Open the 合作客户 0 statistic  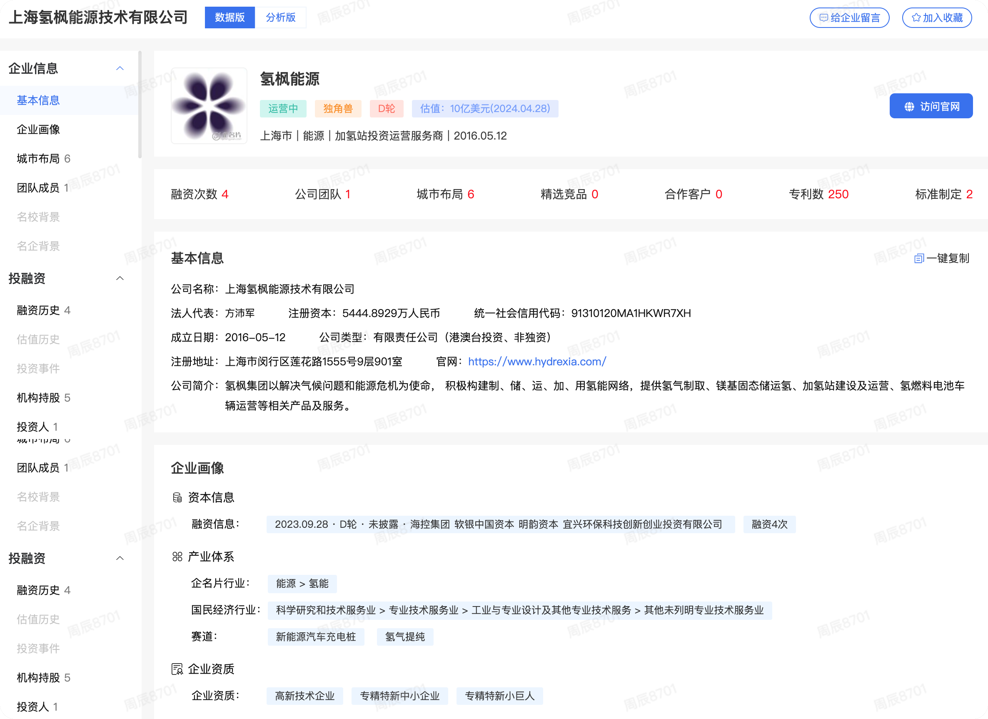(x=694, y=195)
